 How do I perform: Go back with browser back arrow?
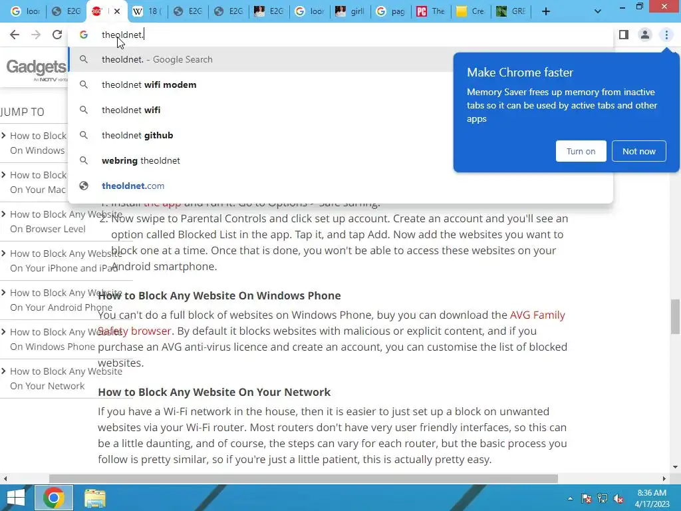point(15,35)
